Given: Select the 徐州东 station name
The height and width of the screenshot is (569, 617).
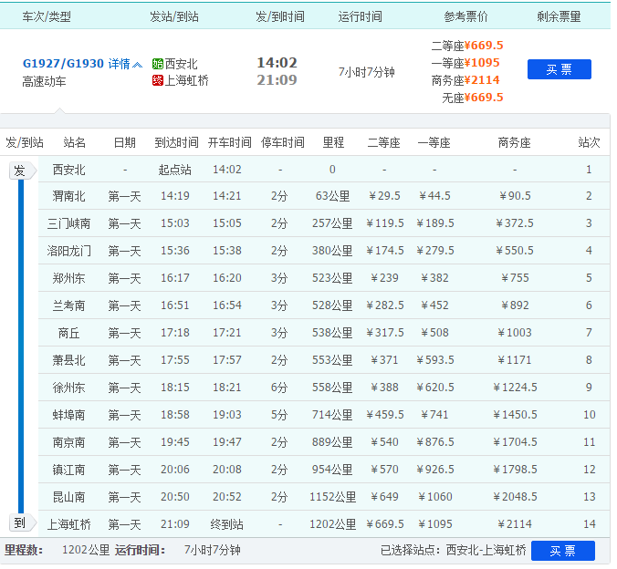Looking at the screenshot, I should 68,388.
